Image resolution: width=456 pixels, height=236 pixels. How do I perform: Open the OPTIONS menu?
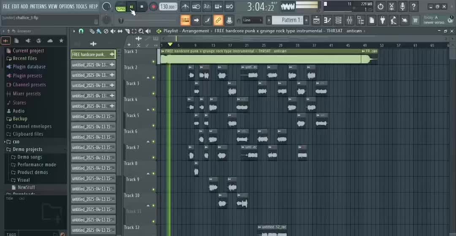click(x=67, y=6)
